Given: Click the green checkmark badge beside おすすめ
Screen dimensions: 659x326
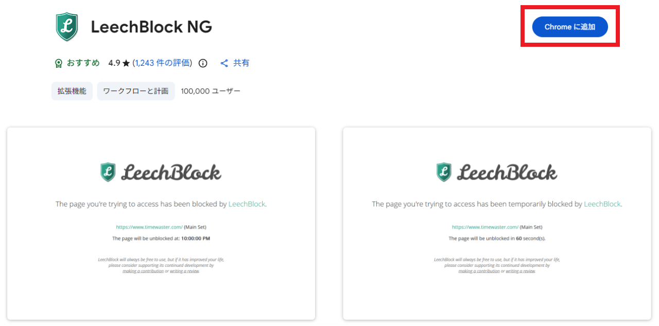Looking at the screenshot, I should coord(58,63).
